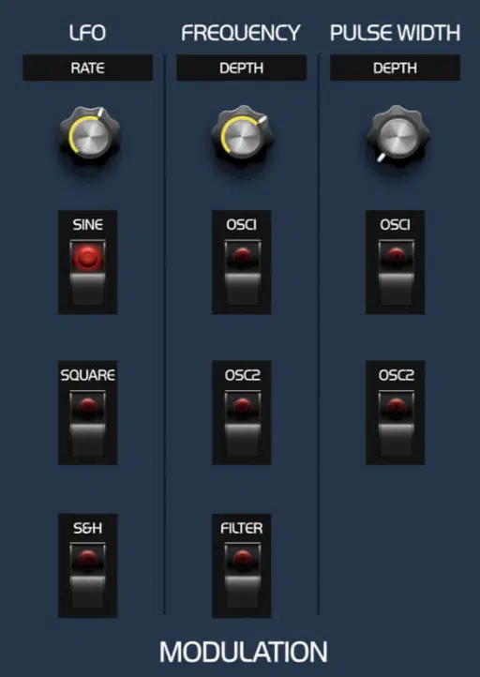Click the Pulse Width DEPTH label bar
Image resolution: width=480 pixels, height=677 pixels.
pyautogui.click(x=395, y=68)
